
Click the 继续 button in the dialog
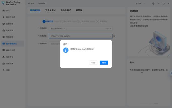[x=104, y=63]
